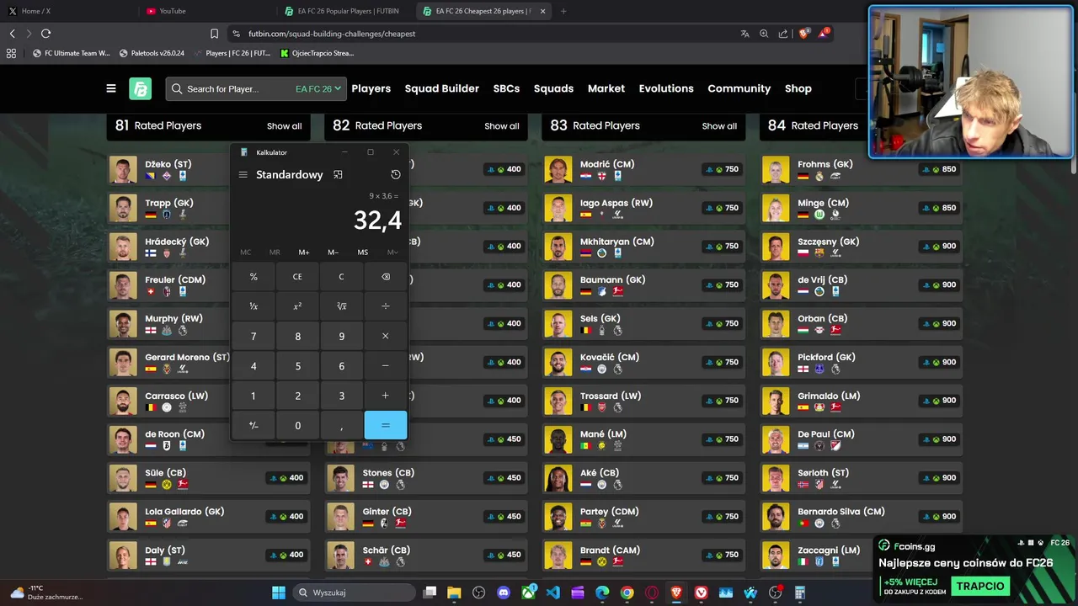
Task: Expand the EA FC 26 game selector dropdown
Action: click(318, 88)
